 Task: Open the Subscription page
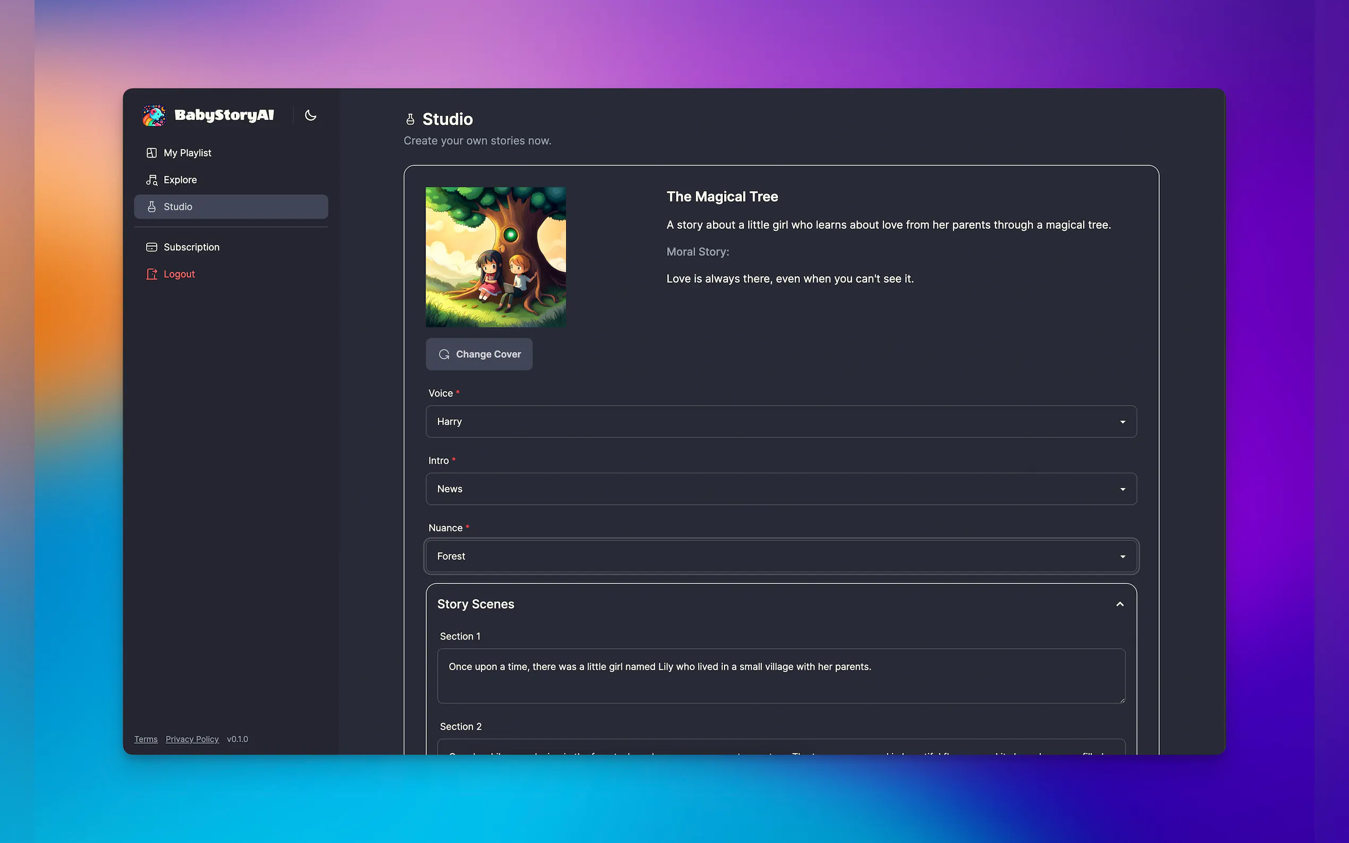pos(191,247)
